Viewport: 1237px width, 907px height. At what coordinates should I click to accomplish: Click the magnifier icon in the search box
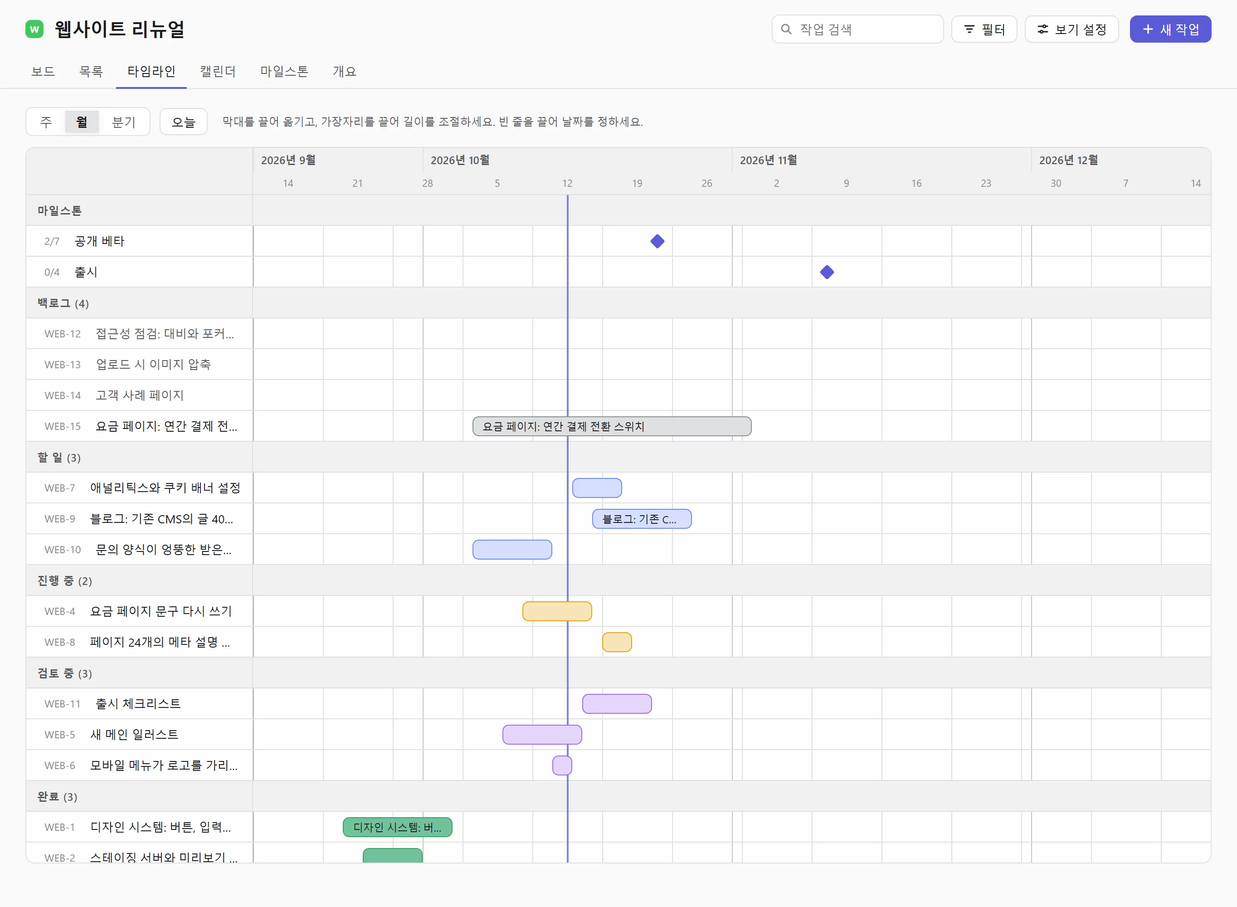[786, 29]
